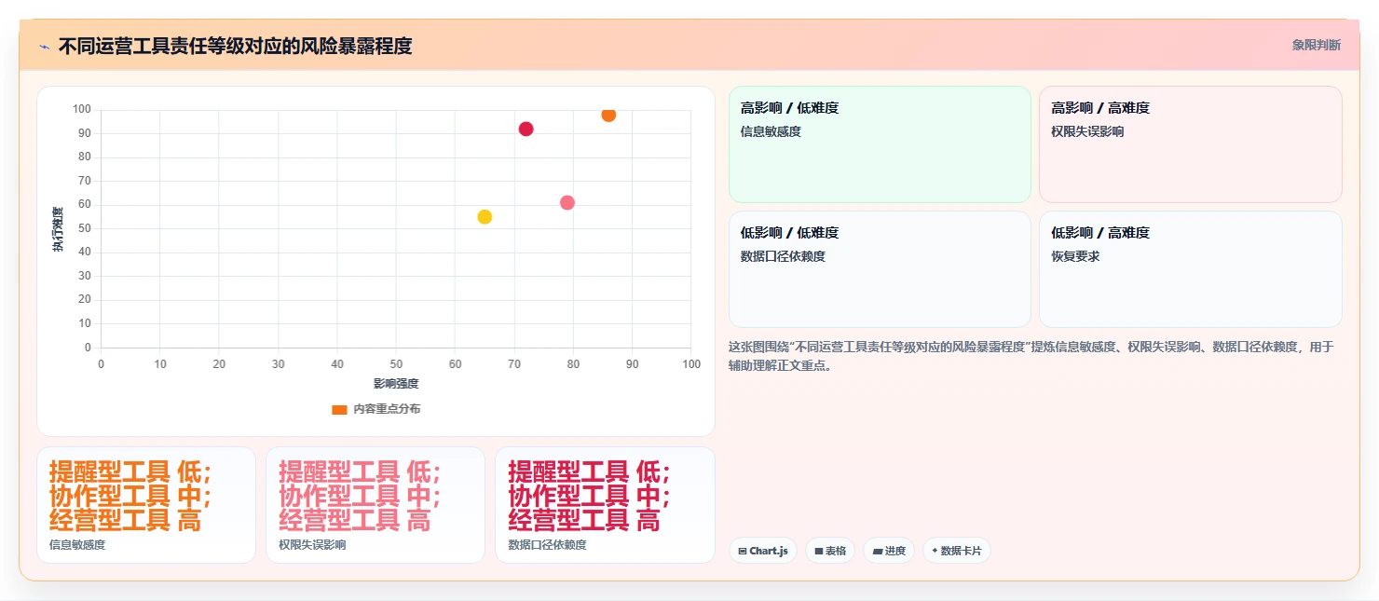Click the orange scatter point at top edge

point(608,115)
